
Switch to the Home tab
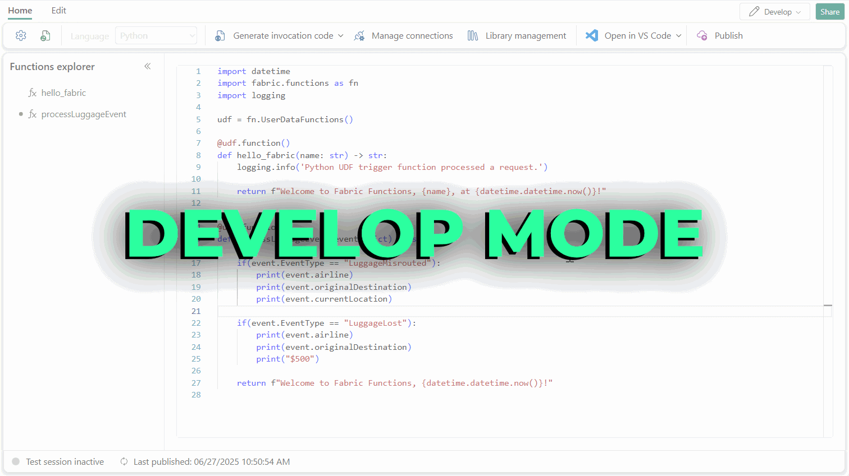coord(20,11)
